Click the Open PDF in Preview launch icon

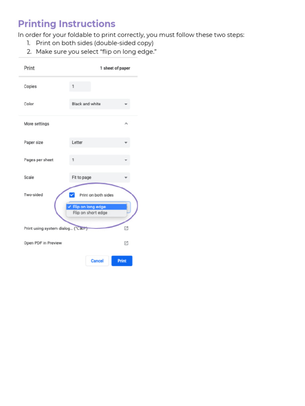126,243
